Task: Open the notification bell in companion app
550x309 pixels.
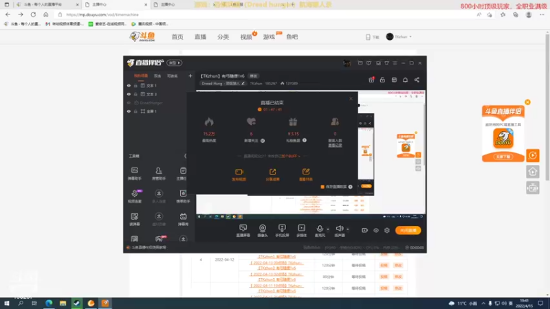Action: pos(405,80)
